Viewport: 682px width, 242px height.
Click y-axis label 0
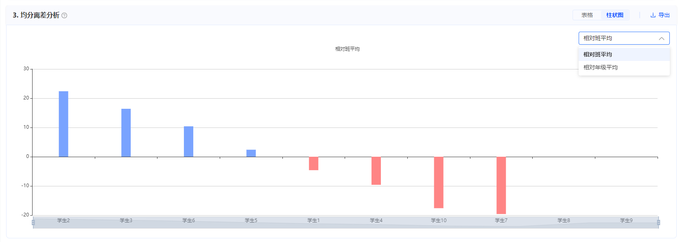28,156
